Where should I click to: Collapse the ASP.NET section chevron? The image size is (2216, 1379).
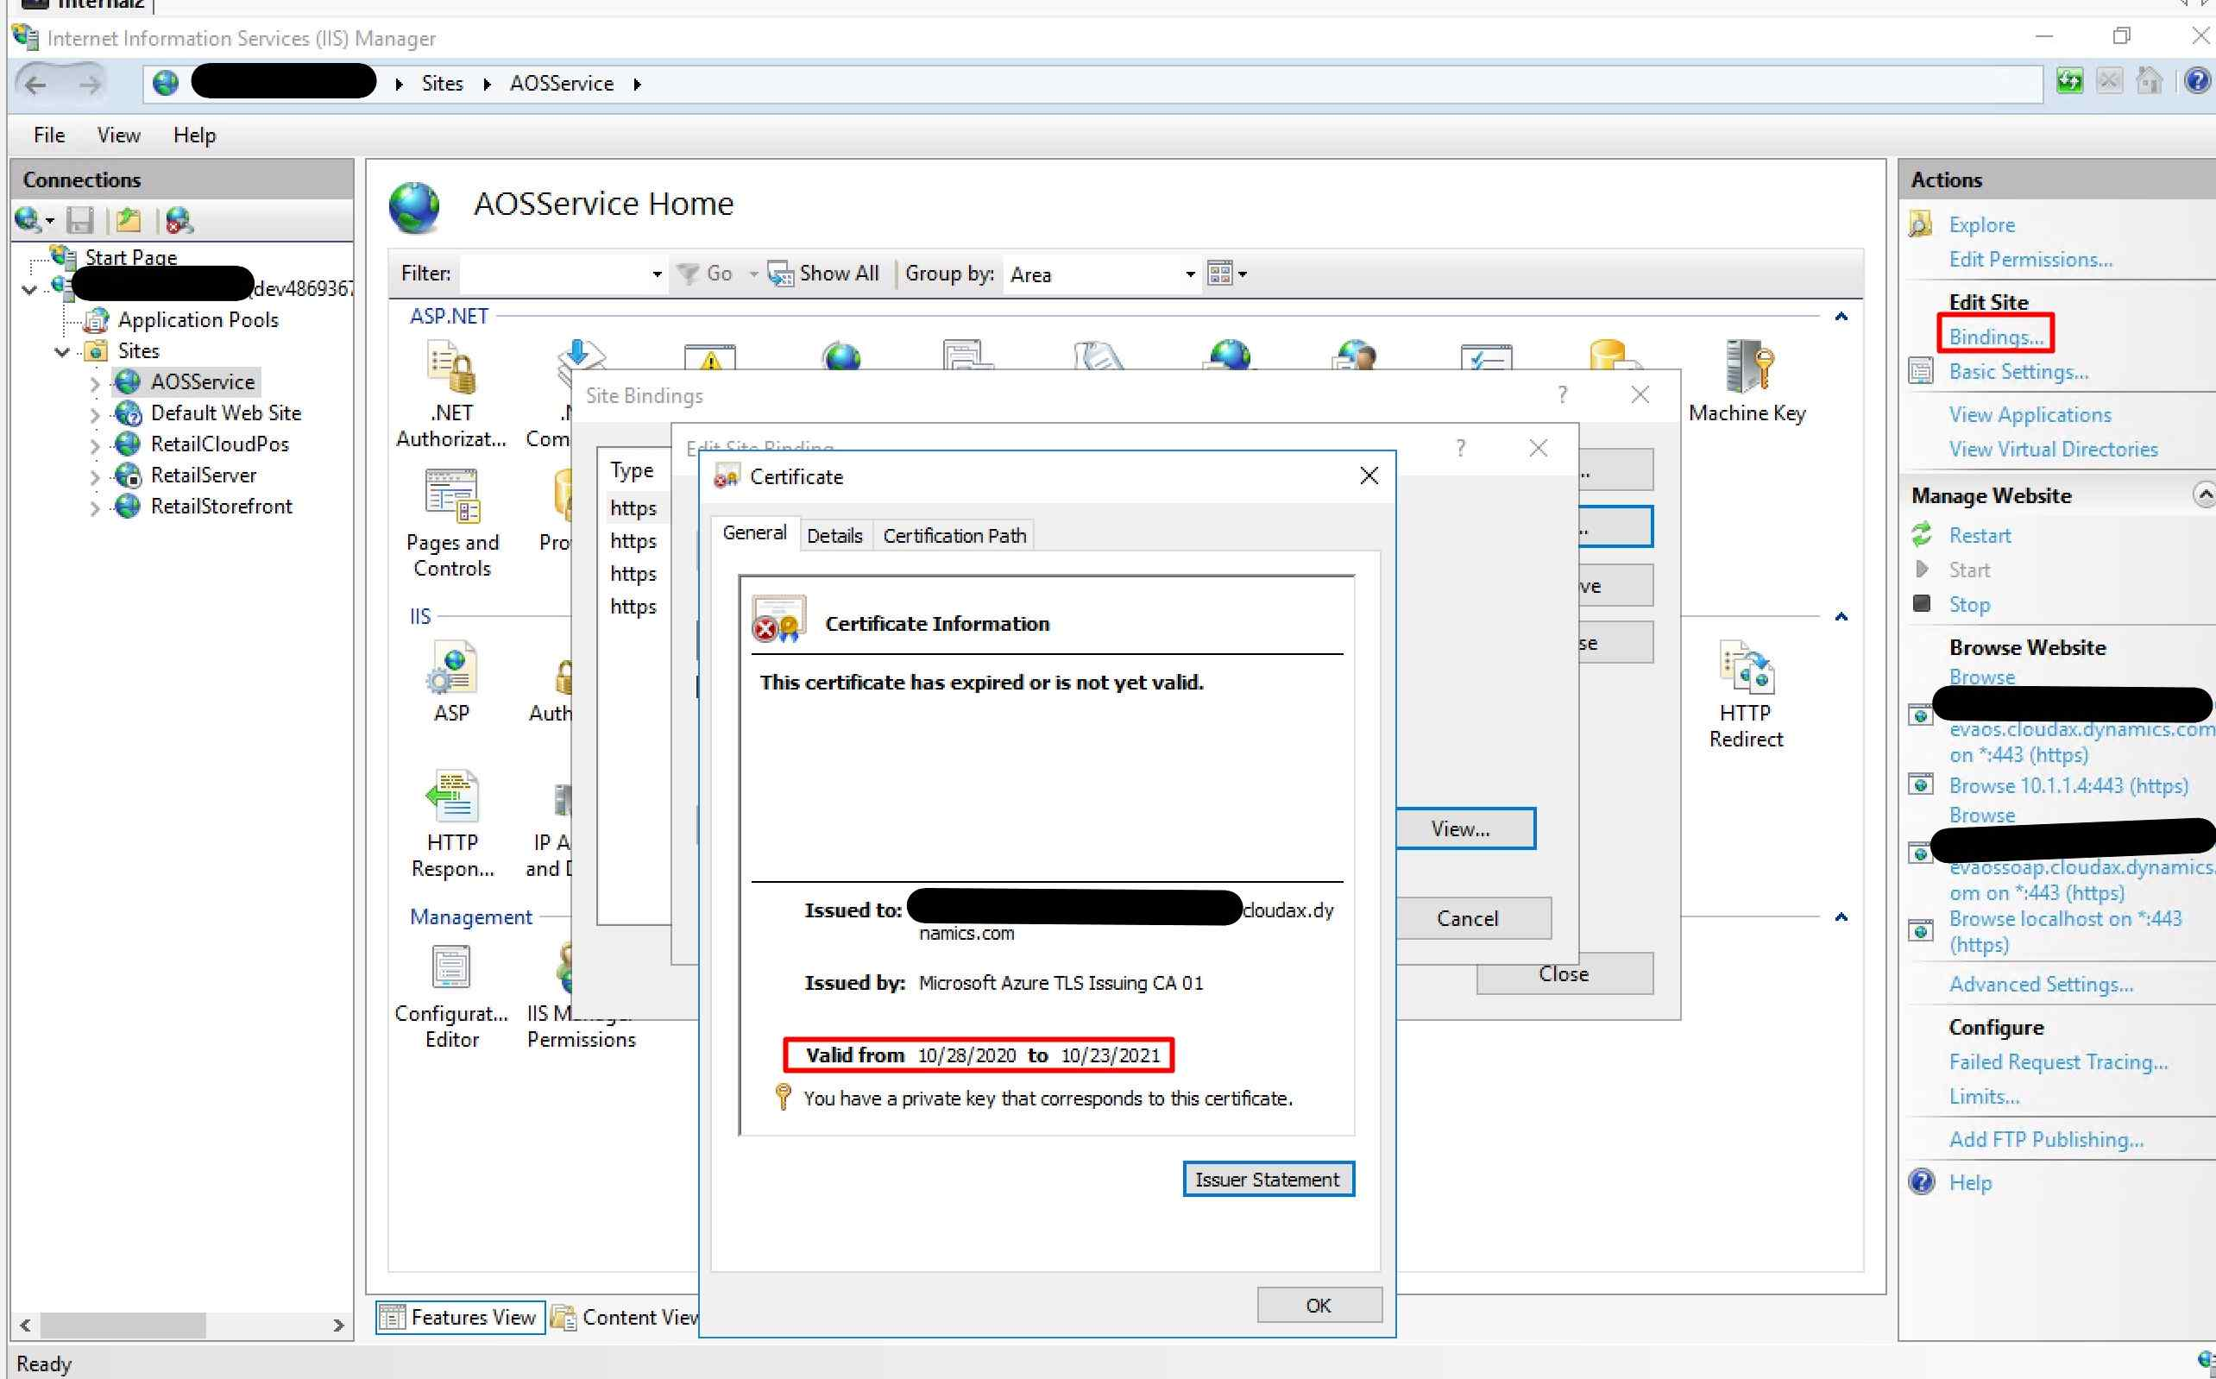[x=1841, y=318]
